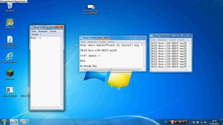Open Datei menu in the Key--< window
This screenshot has height=125, width=223.
click(34, 31)
